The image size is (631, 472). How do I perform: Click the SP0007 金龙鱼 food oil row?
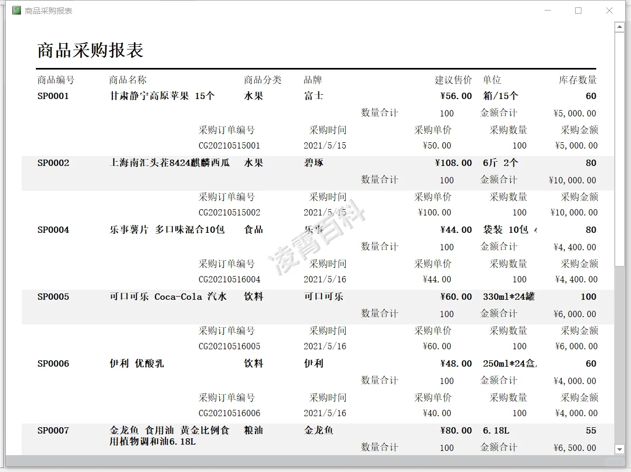point(53,430)
